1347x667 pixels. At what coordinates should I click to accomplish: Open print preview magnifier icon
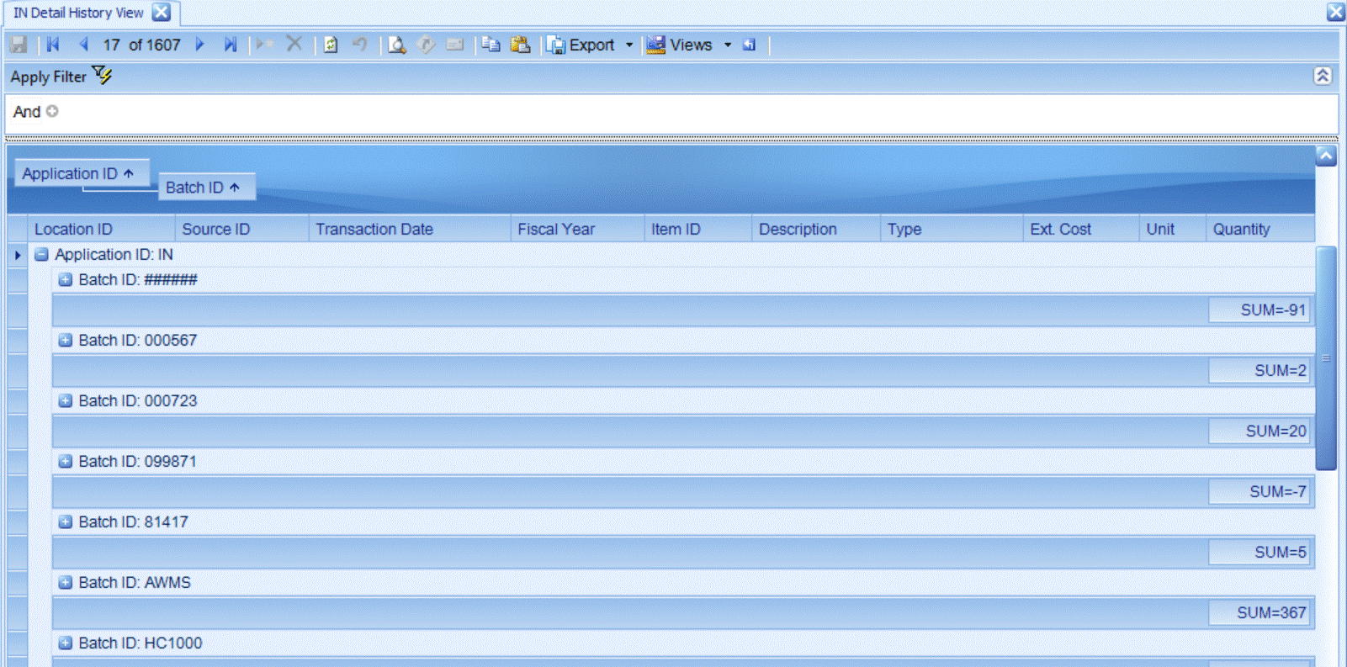396,45
